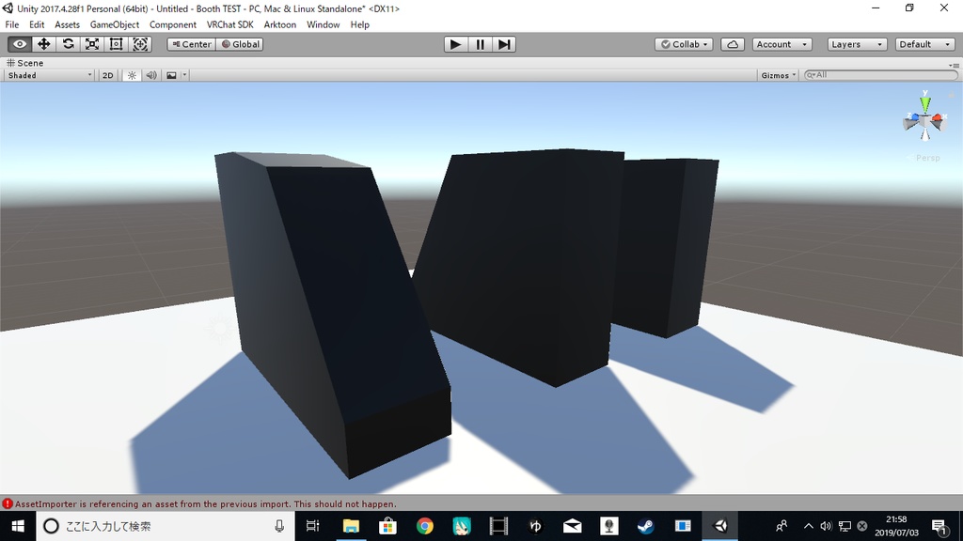Open the anime character app in taskbar

point(461,526)
